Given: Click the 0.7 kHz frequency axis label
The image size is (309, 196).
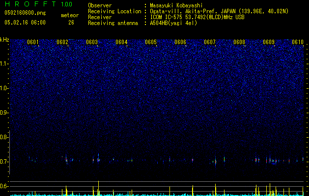Looking at the screenshot, I should point(3,162).
